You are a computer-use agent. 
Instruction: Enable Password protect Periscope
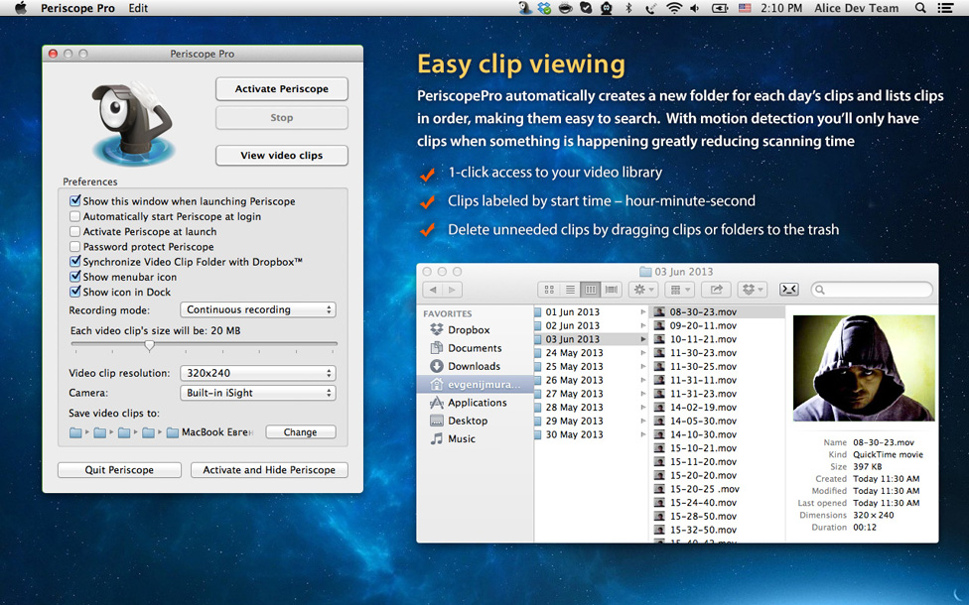(x=74, y=246)
